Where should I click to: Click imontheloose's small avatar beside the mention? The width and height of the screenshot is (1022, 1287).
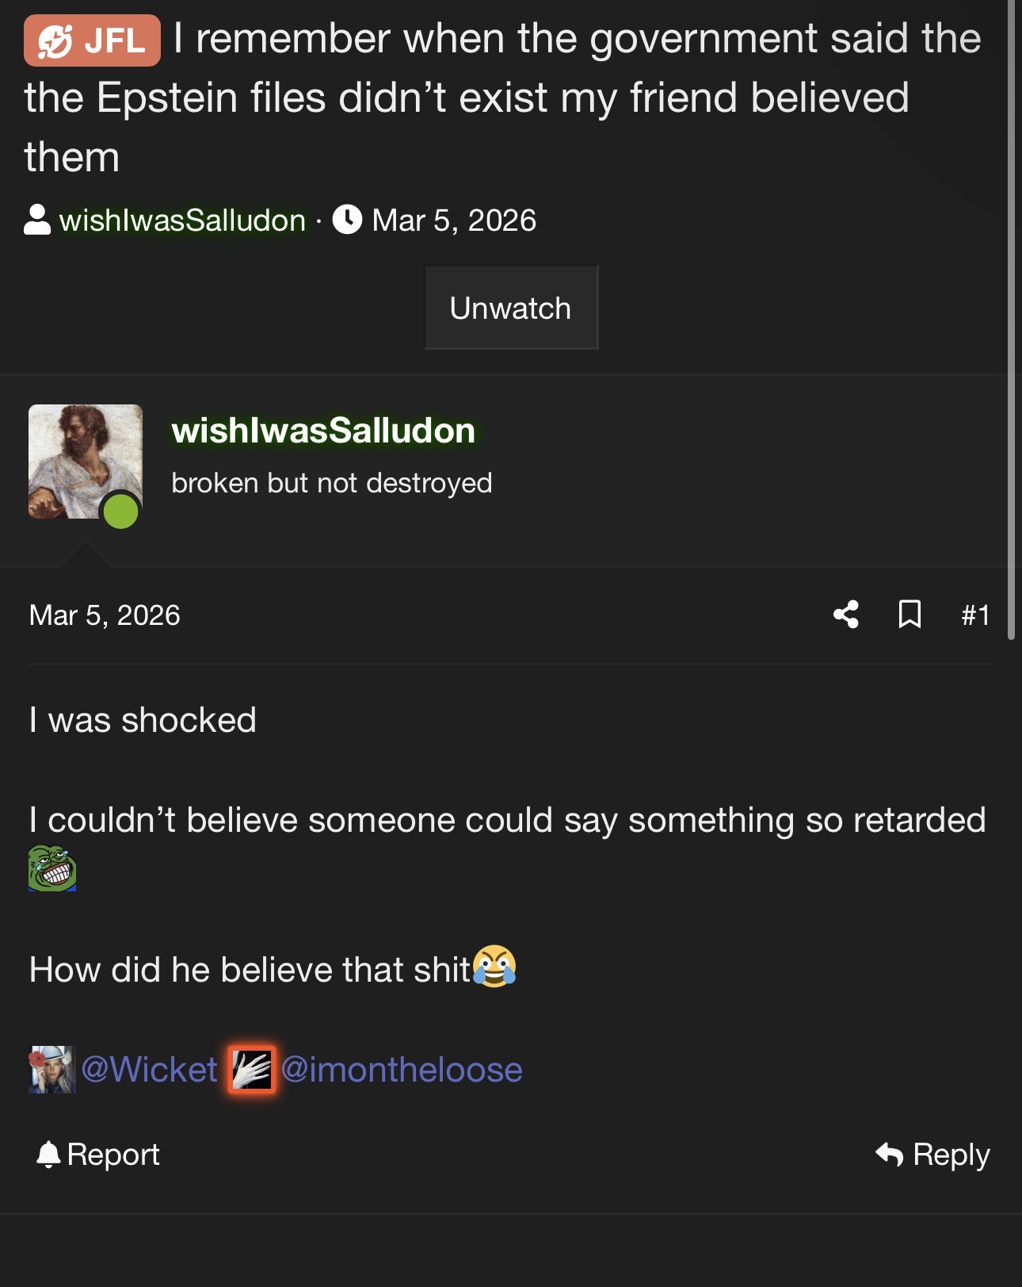252,1070
